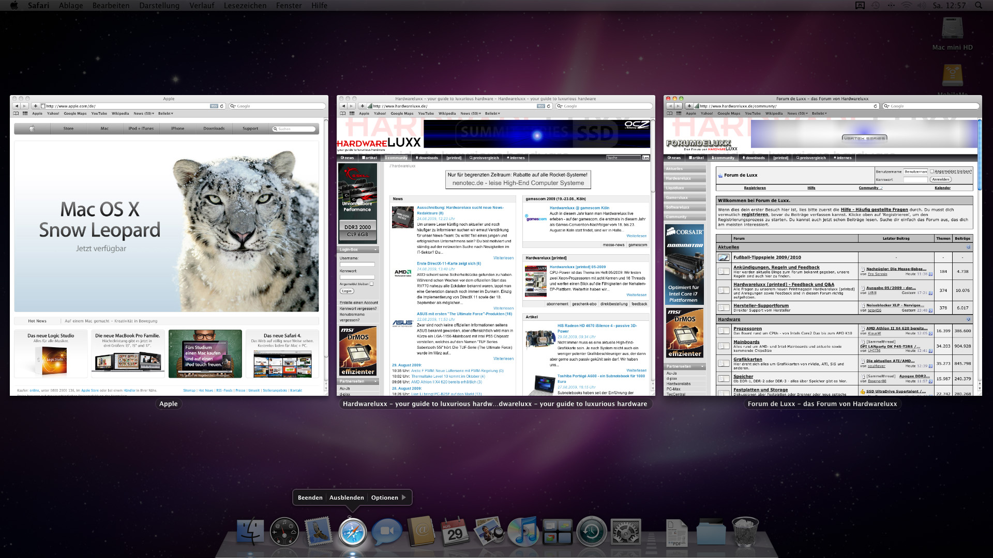Tick 'Angemeldet bleiben' in Hardwareluxx Login-Box
The height and width of the screenshot is (558, 993).
[x=371, y=284]
